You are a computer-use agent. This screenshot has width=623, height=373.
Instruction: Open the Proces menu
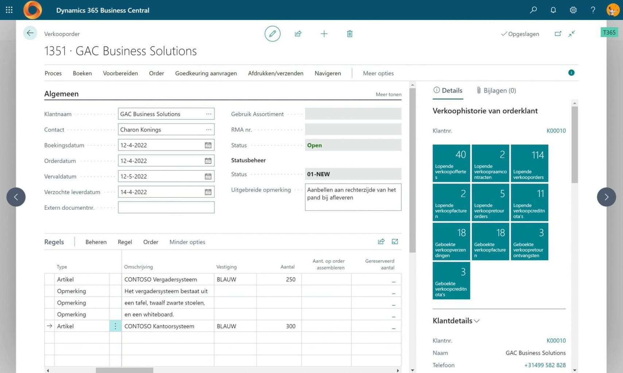53,73
